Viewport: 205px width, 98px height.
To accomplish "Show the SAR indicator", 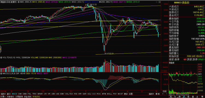I will tap(84, 94).
